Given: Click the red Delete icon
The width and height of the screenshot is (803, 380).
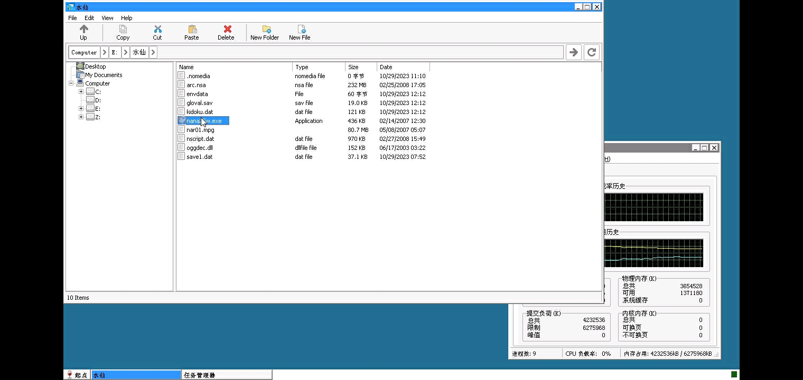Looking at the screenshot, I should coord(227,30).
